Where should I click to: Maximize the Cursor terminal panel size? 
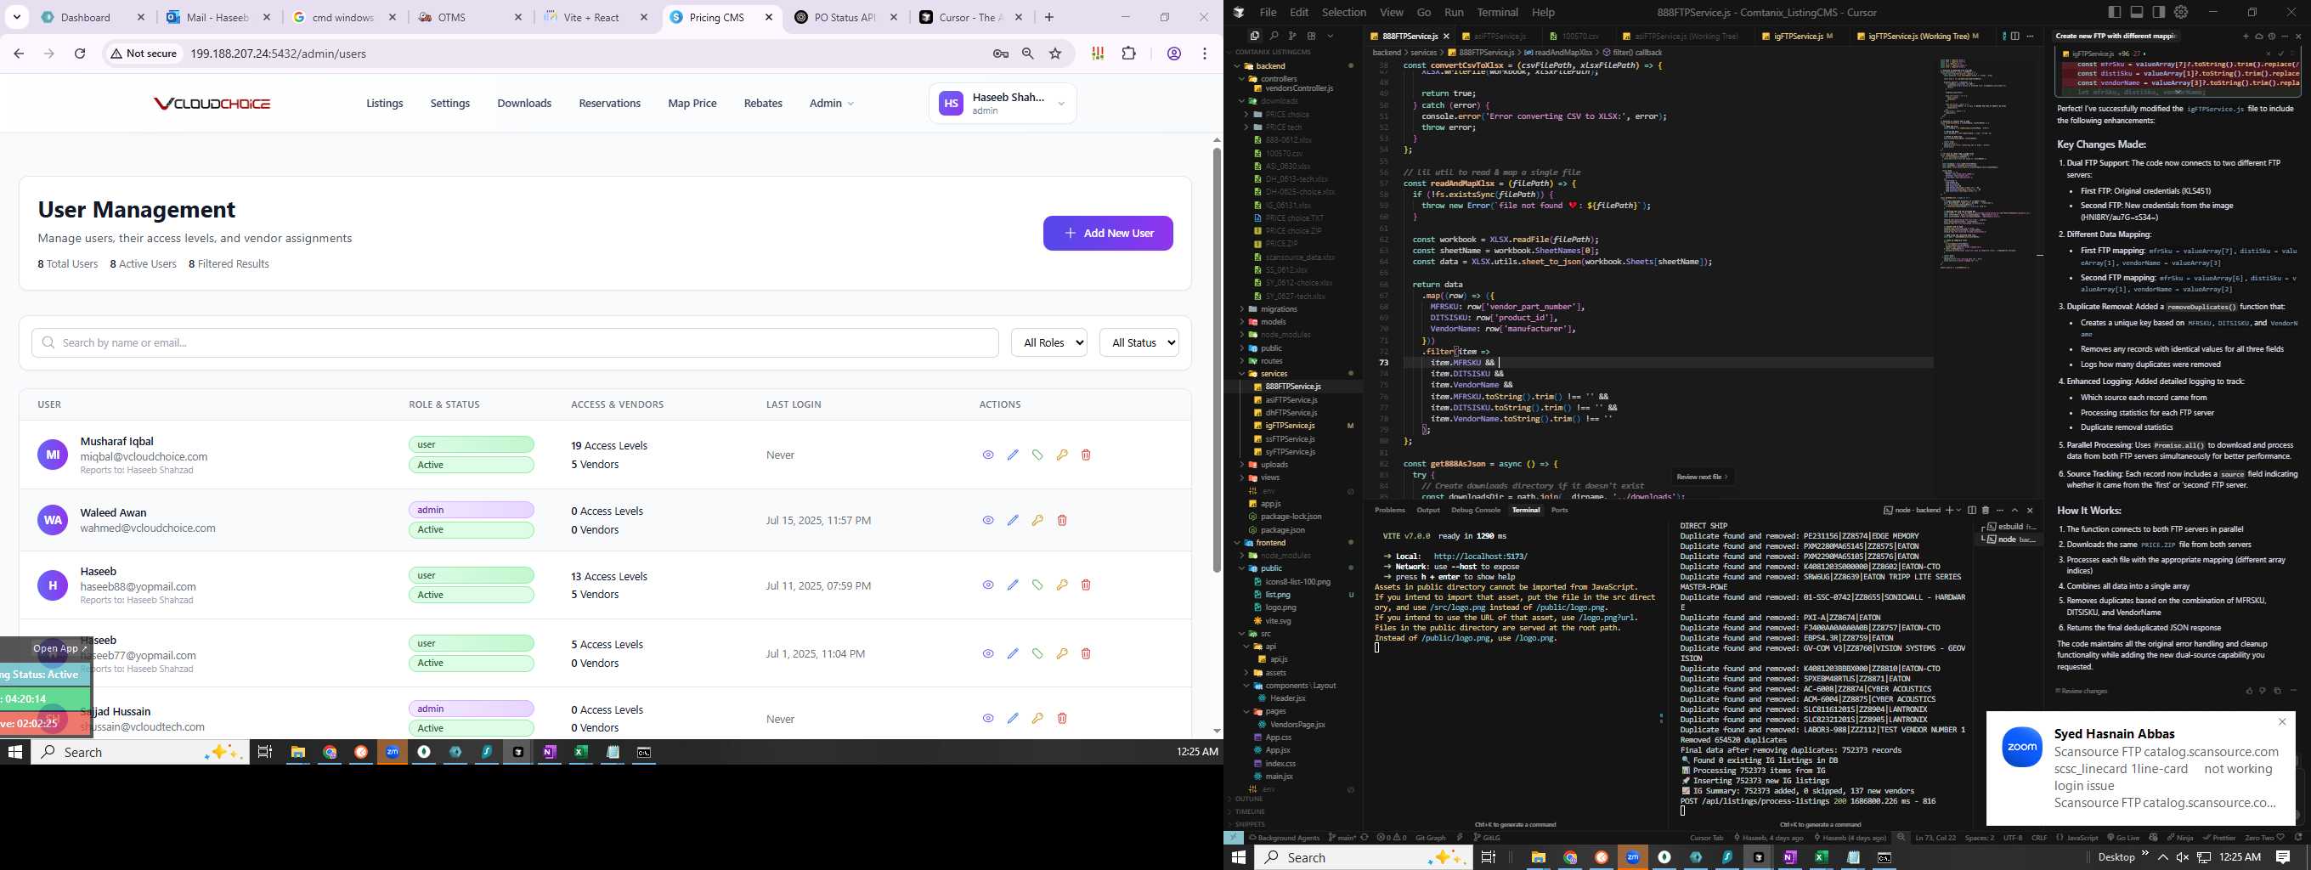(x=2014, y=511)
